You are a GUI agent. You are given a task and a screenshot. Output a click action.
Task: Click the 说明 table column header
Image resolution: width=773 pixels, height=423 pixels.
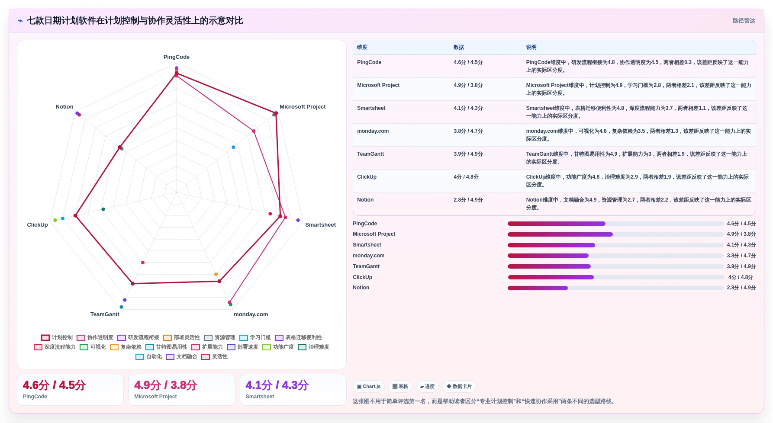pos(531,47)
